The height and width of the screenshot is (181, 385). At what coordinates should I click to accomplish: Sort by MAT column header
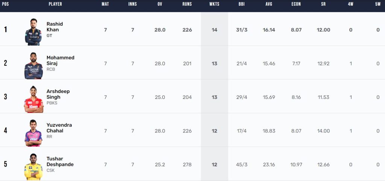pos(105,4)
